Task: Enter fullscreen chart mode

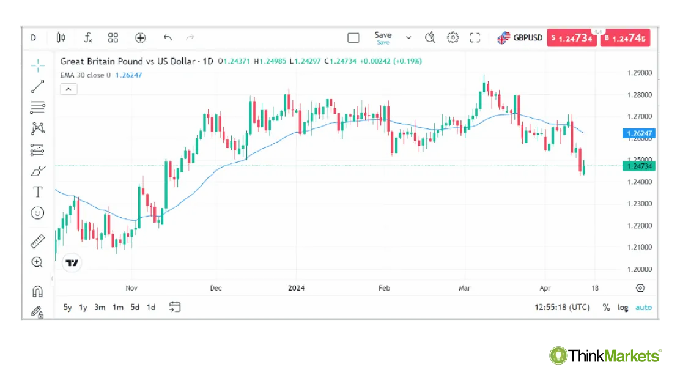Action: tap(475, 37)
